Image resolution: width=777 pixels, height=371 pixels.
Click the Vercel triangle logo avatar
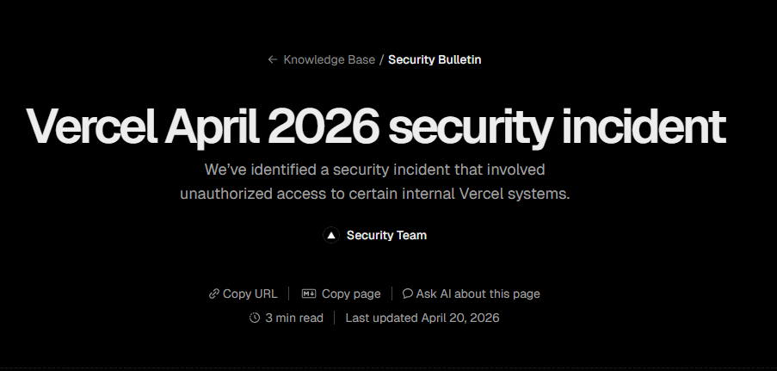tap(331, 235)
